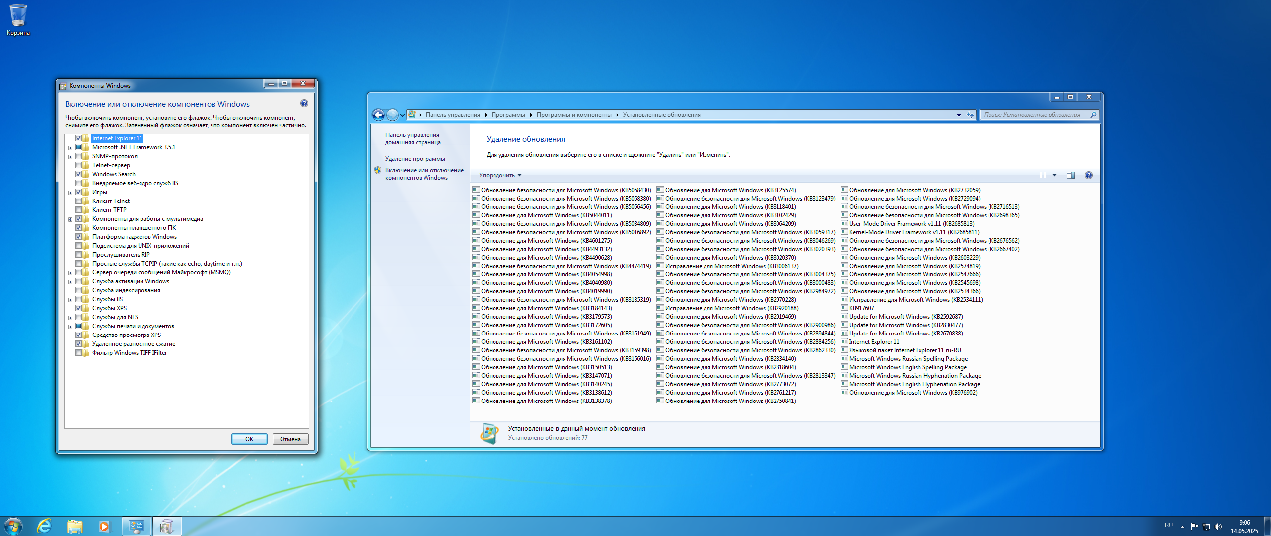Click the volume speaker icon in system tray
This screenshot has height=536, width=1271.
pos(1218,526)
